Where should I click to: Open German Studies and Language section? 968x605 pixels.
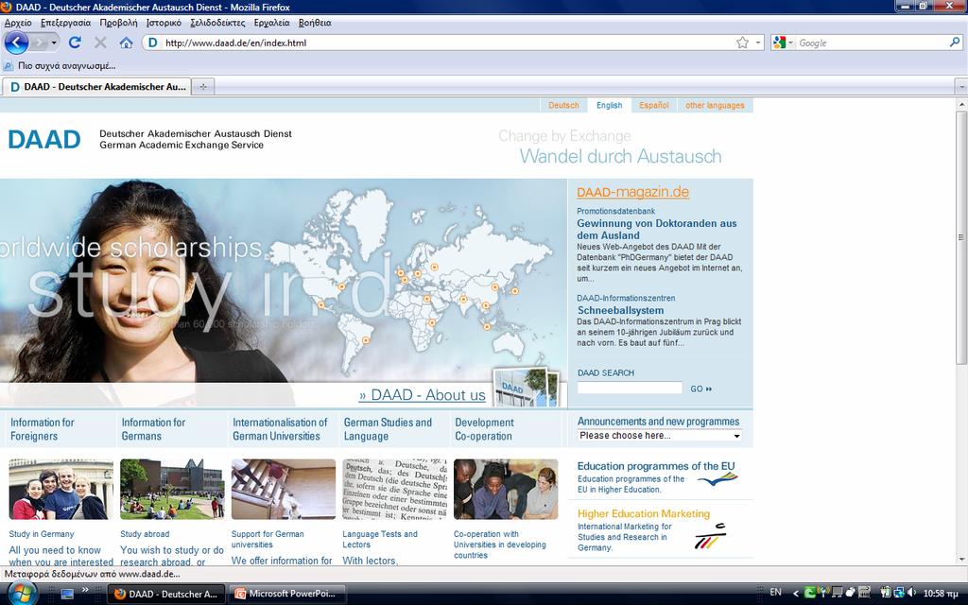point(388,429)
